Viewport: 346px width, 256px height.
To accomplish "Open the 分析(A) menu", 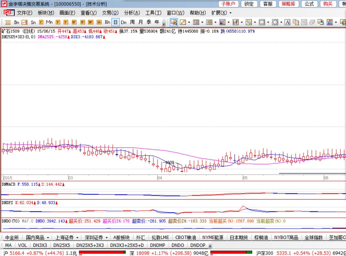I will (132, 13).
